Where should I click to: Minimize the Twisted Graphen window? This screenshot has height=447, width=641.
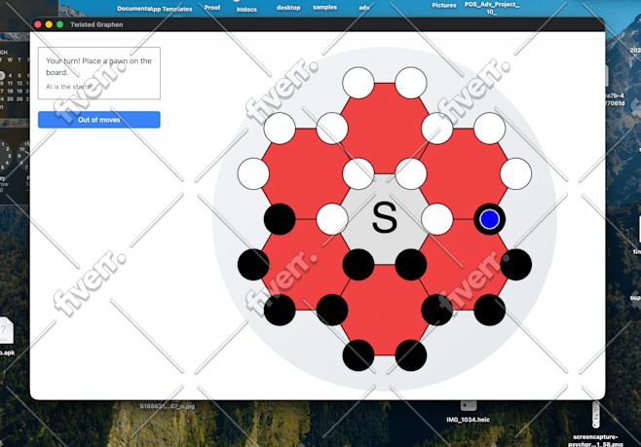click(x=49, y=24)
